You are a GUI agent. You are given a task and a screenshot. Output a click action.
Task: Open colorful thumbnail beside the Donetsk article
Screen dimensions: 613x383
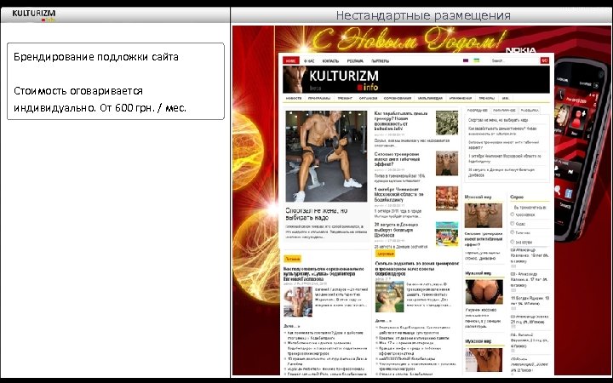pyautogui.click(x=447, y=234)
